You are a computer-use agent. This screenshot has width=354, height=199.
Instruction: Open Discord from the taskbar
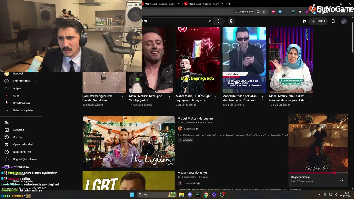click(190, 195)
